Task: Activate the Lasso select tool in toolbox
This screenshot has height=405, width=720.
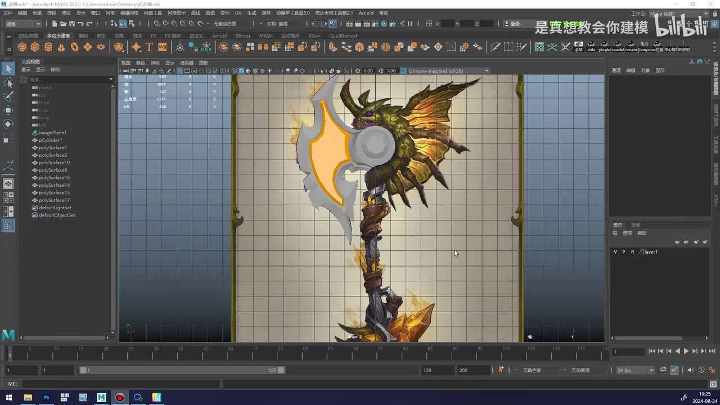Action: click(8, 83)
